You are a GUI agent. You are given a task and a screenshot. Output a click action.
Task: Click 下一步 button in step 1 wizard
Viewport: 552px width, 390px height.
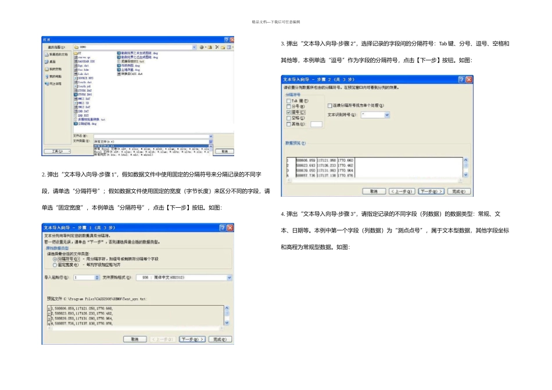(192, 340)
